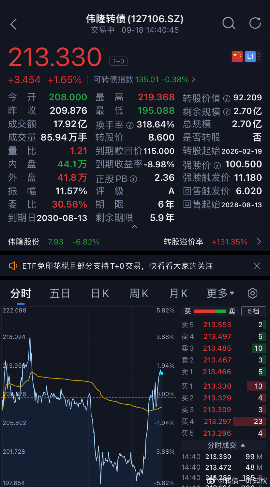This screenshot has width=270, height=487.
Task: Select the 卖4 price 213.497
Action: pyautogui.click(x=217, y=337)
